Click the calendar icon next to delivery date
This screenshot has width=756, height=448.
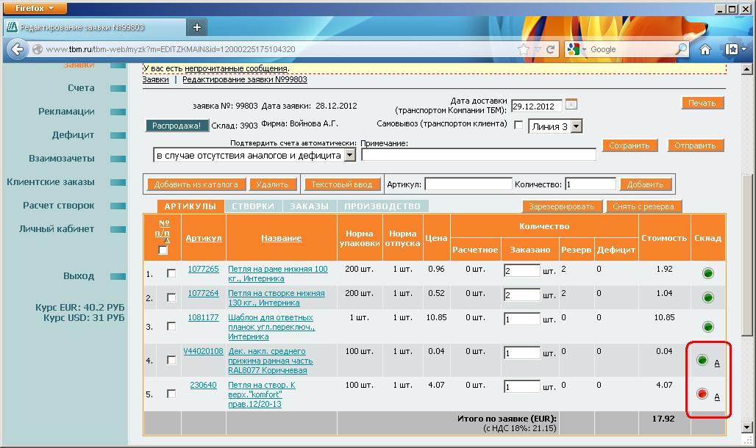(571, 105)
